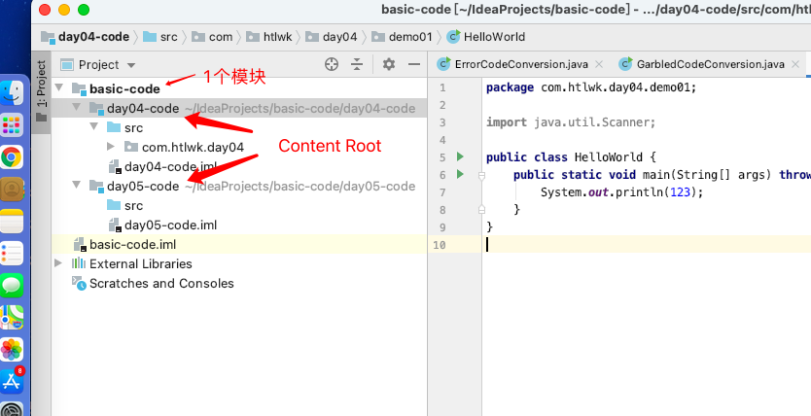Select src folder under day05-code

tap(133, 206)
